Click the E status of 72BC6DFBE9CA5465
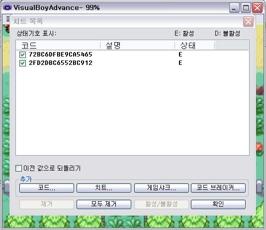This screenshot has width=266, height=230. 180,55
